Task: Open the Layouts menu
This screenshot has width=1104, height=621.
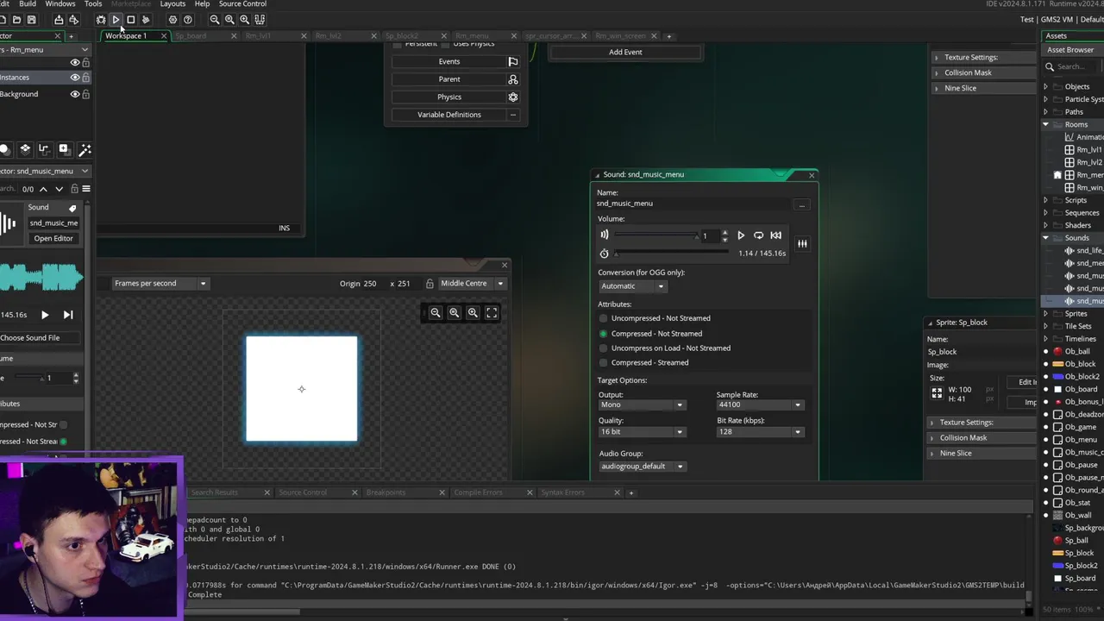Action: tap(172, 4)
